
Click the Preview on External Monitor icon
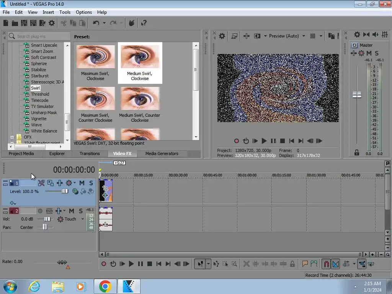[x=234, y=36]
